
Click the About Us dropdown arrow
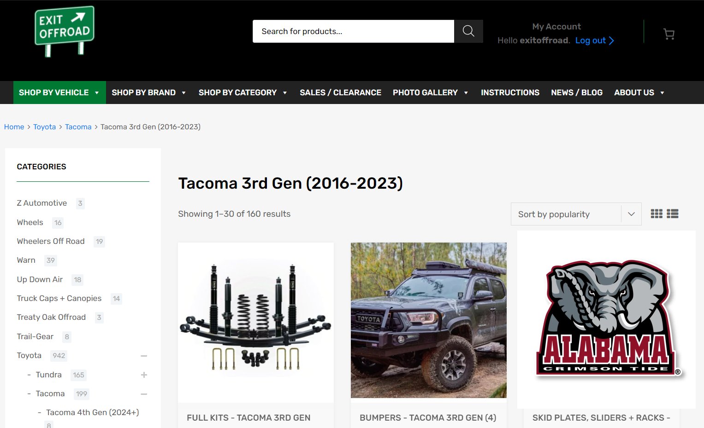click(x=662, y=93)
